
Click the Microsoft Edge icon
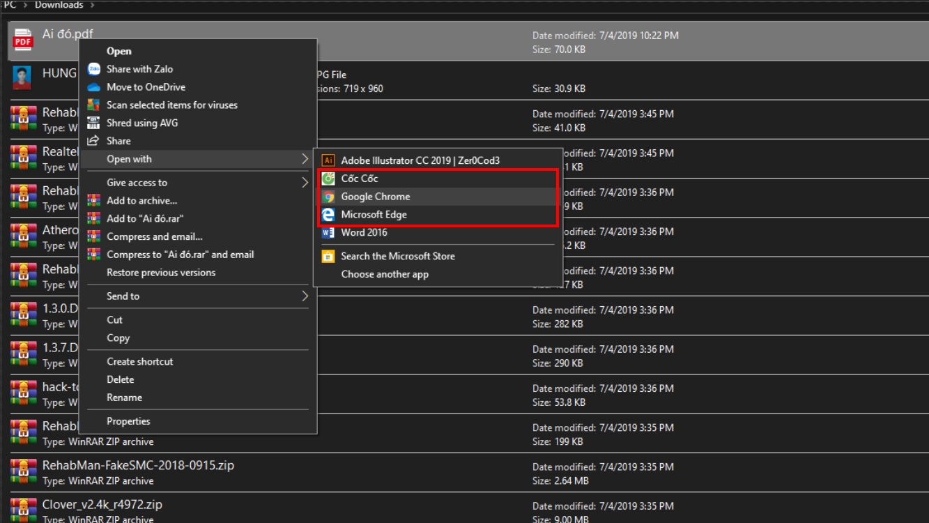(328, 215)
